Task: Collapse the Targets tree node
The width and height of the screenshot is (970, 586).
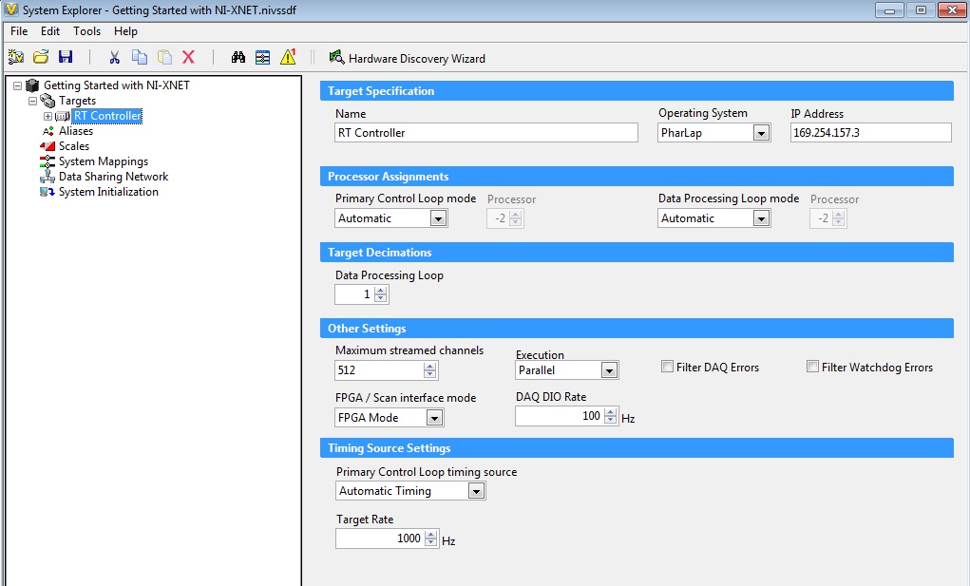Action: (x=33, y=101)
